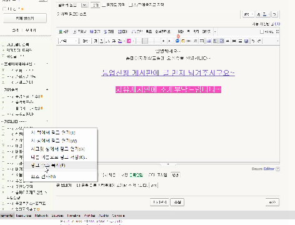This screenshot has width=295, height=225.
Task: Click the outdent arrow icon
Action: [x=163, y=41]
